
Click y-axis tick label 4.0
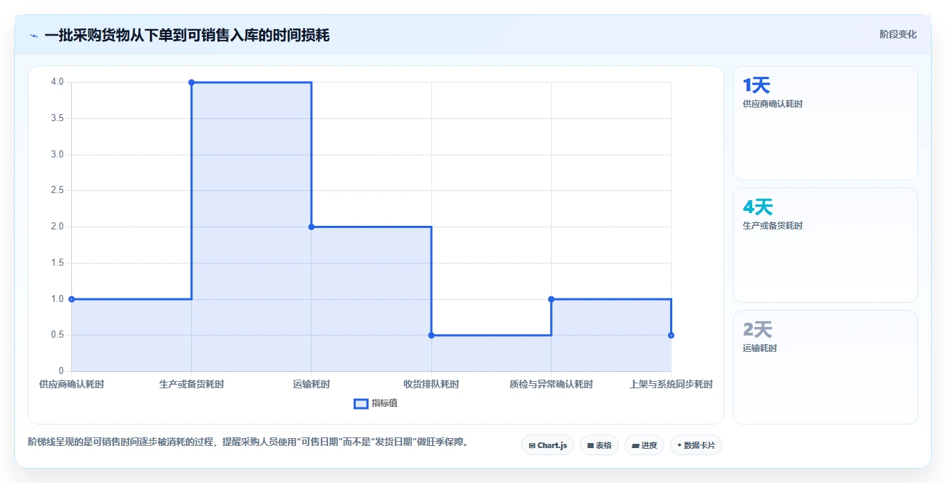click(x=57, y=82)
